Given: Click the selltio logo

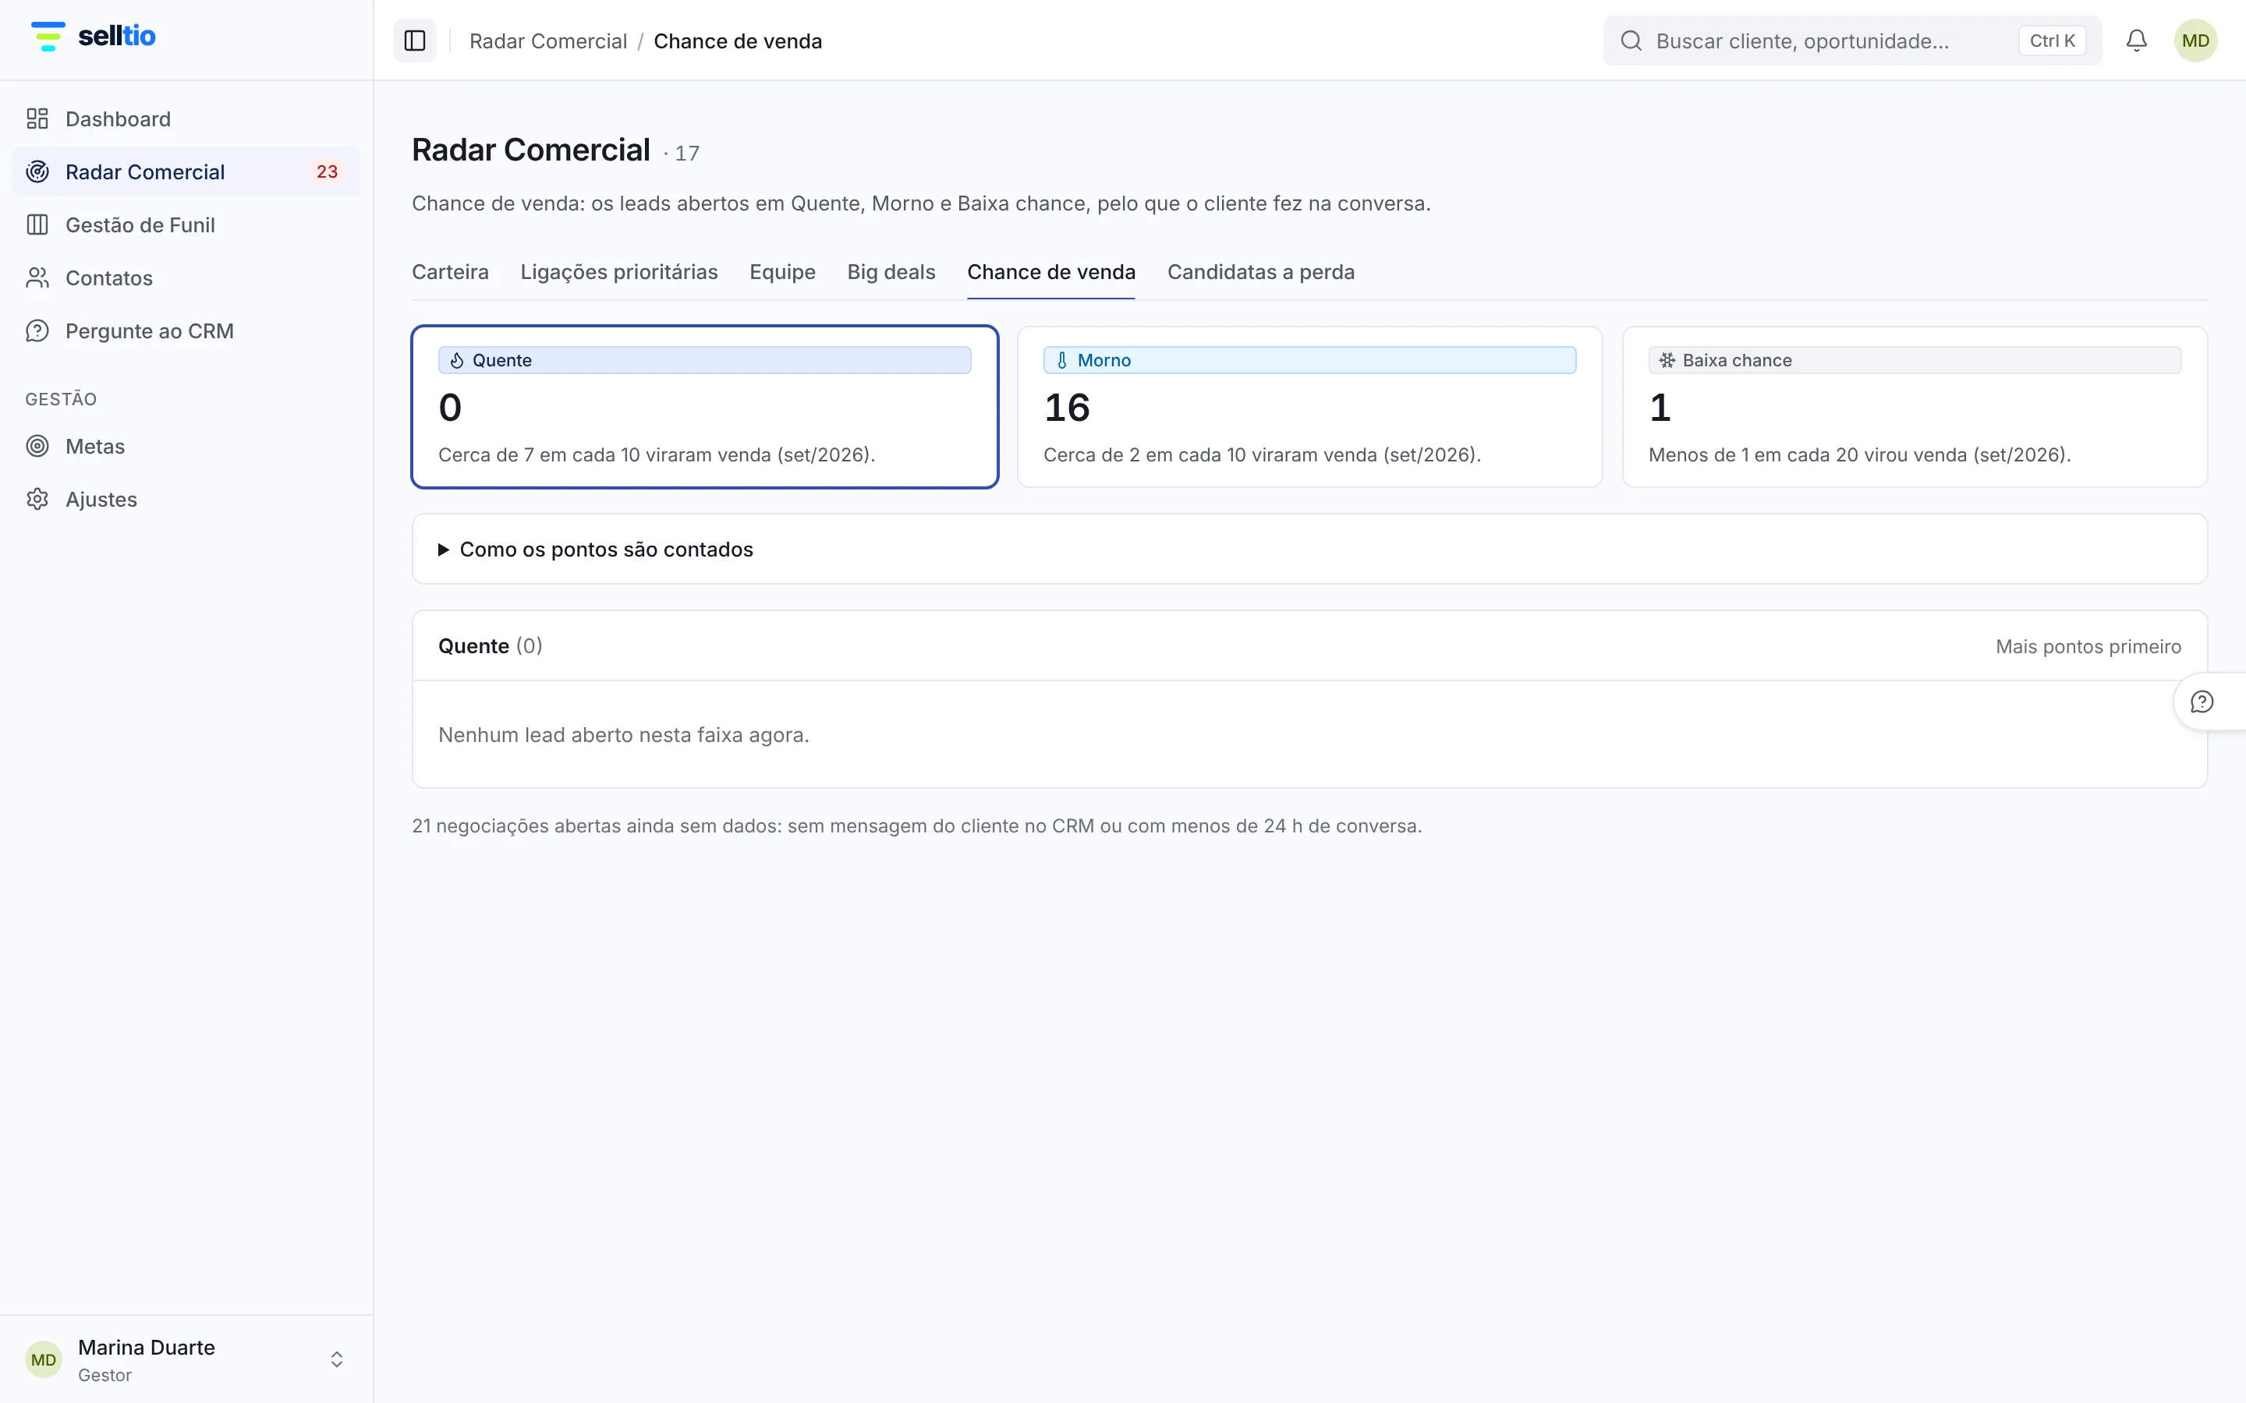Looking at the screenshot, I should click(x=93, y=36).
